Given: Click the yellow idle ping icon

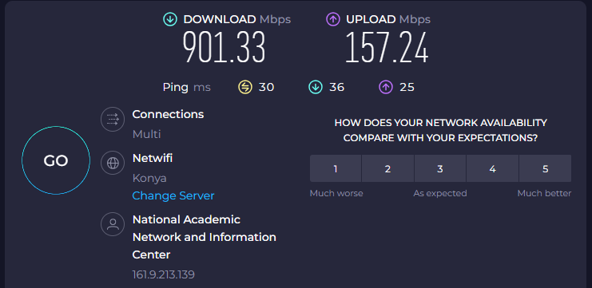Looking at the screenshot, I should [x=245, y=88].
